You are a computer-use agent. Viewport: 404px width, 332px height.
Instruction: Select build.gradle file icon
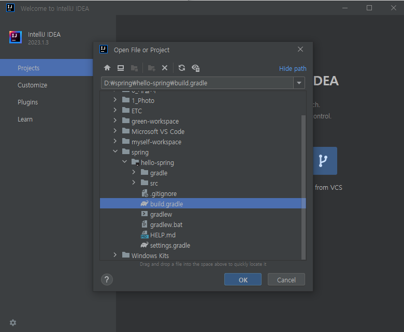[x=145, y=204]
